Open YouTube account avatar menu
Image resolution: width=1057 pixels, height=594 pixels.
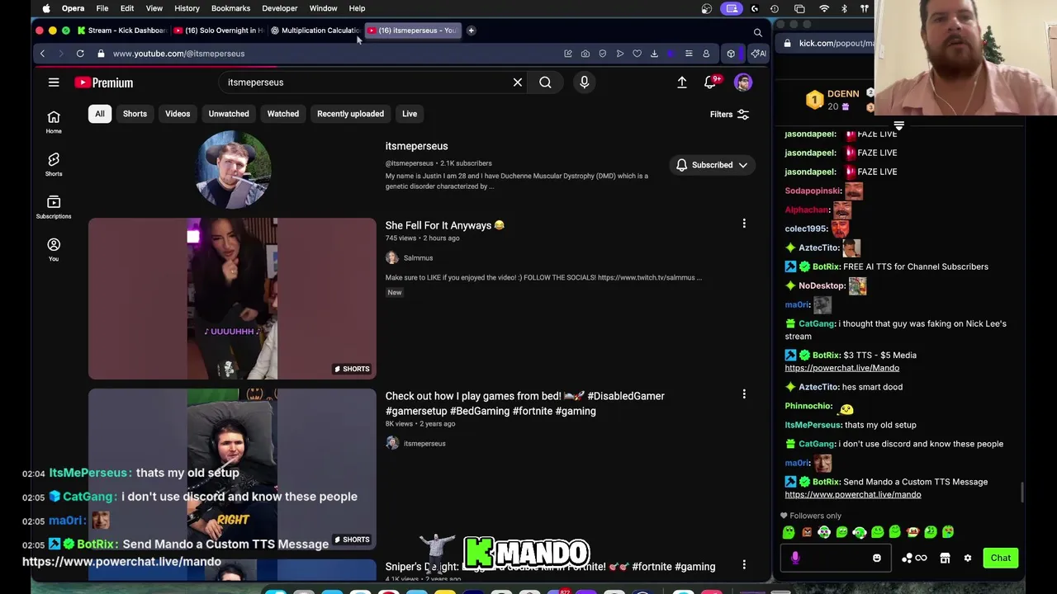click(x=743, y=82)
